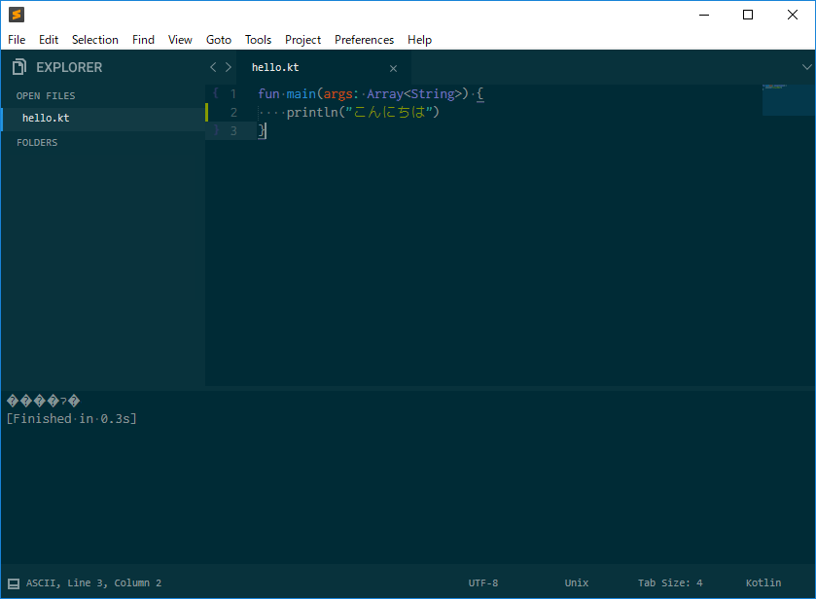Click the garbled output text in build panel

click(43, 401)
